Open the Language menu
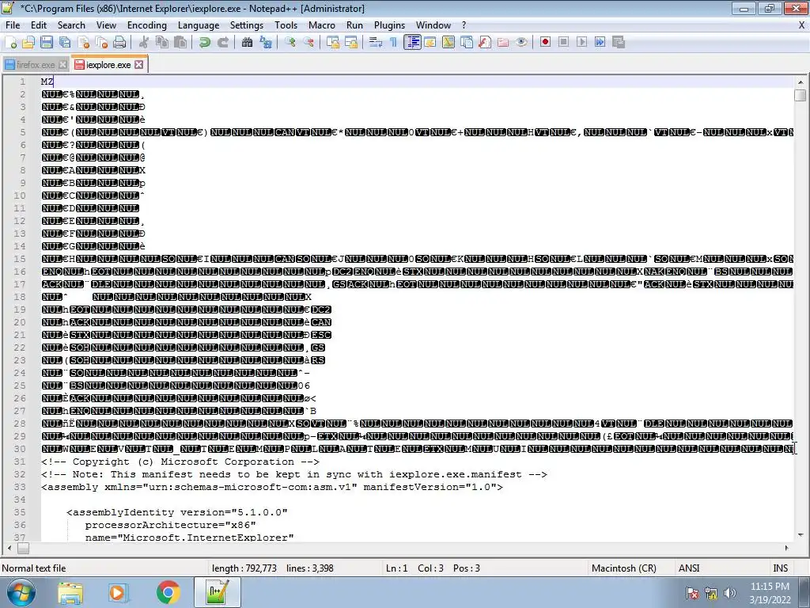810x608 pixels. pos(199,25)
